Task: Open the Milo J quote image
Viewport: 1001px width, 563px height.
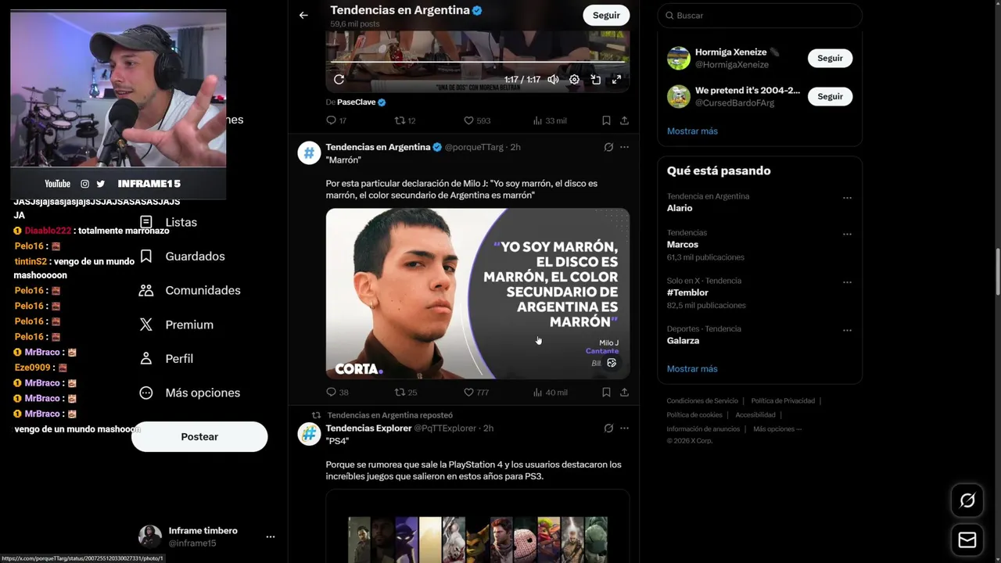Action: pos(477,293)
